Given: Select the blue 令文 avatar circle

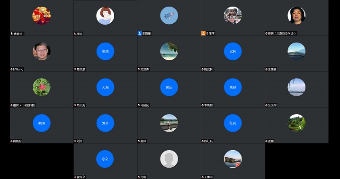Looking at the screenshot, I should [105, 159].
